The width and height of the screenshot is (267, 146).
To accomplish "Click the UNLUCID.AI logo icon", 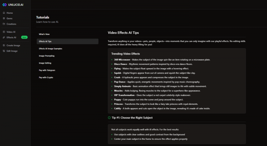I will pos(4,4).
